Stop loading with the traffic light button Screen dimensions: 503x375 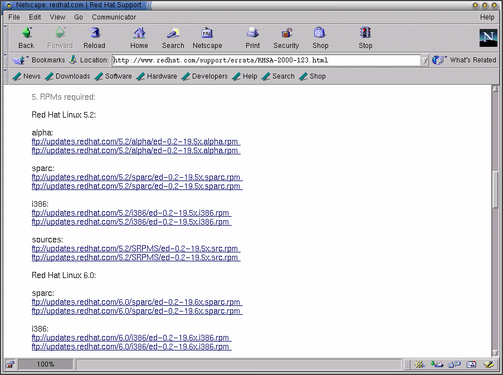coord(365,38)
